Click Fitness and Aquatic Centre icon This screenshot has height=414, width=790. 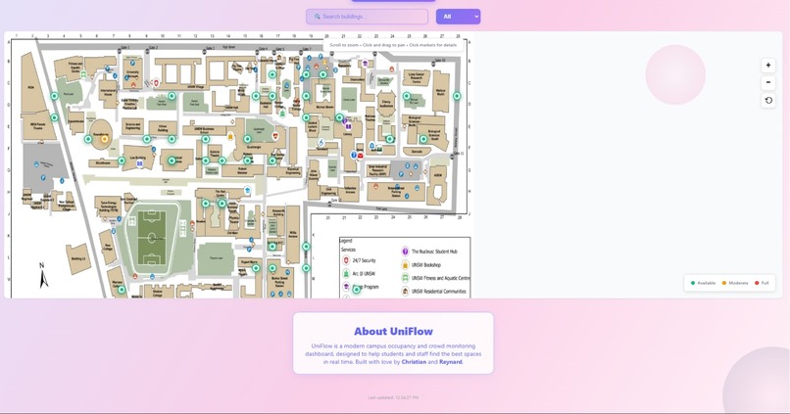pyautogui.click(x=83, y=74)
